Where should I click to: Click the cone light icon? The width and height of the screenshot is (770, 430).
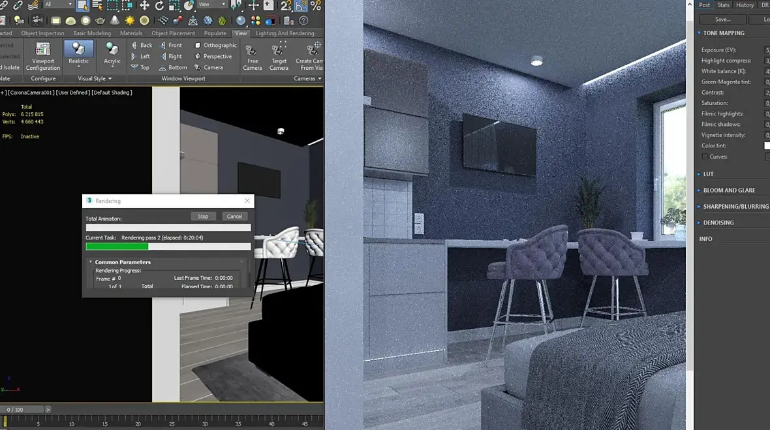pos(114,20)
